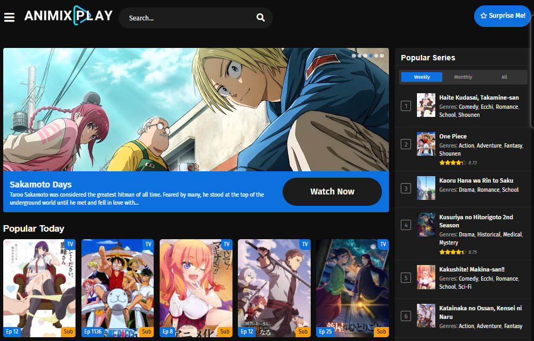Open the One Piece Ep 1136 poster card
The width and height of the screenshot is (534, 341).
pyautogui.click(x=118, y=288)
